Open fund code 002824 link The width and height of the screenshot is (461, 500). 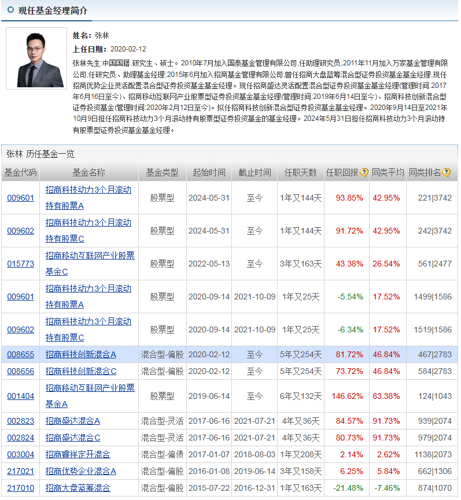click(x=20, y=438)
